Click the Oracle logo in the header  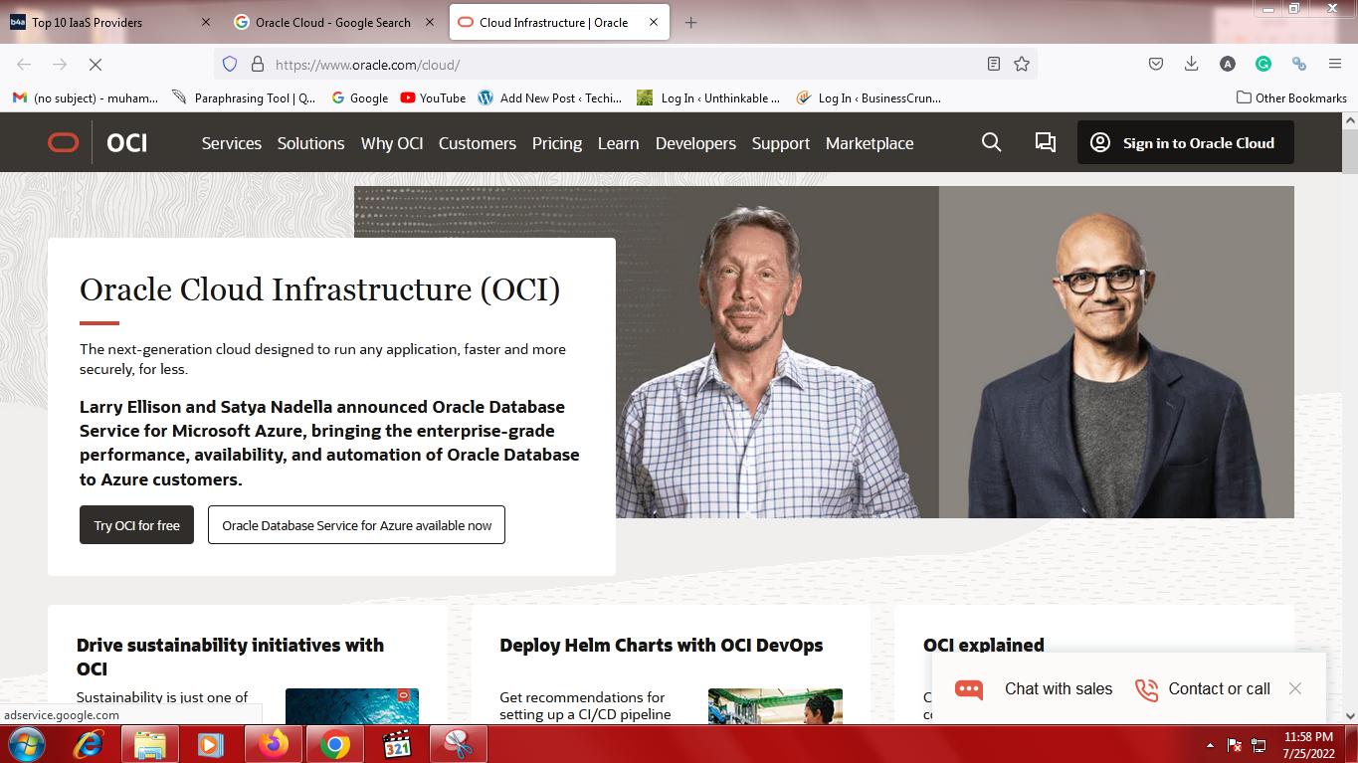click(x=63, y=142)
